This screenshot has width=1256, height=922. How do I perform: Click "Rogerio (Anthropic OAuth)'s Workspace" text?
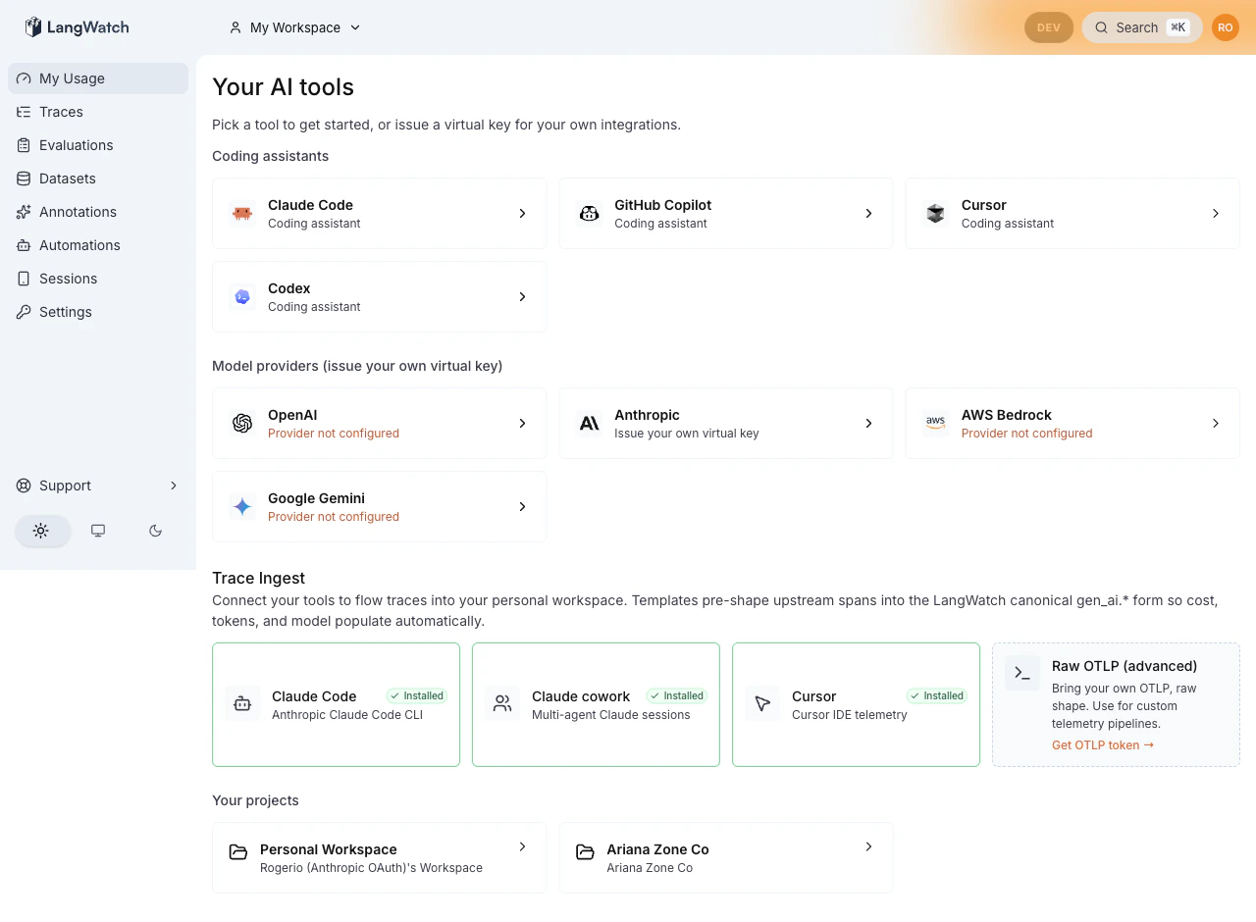point(371,868)
